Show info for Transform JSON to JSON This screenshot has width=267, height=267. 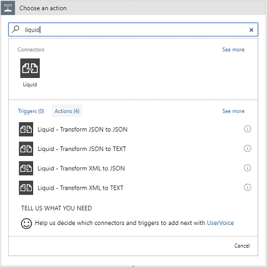(247, 129)
